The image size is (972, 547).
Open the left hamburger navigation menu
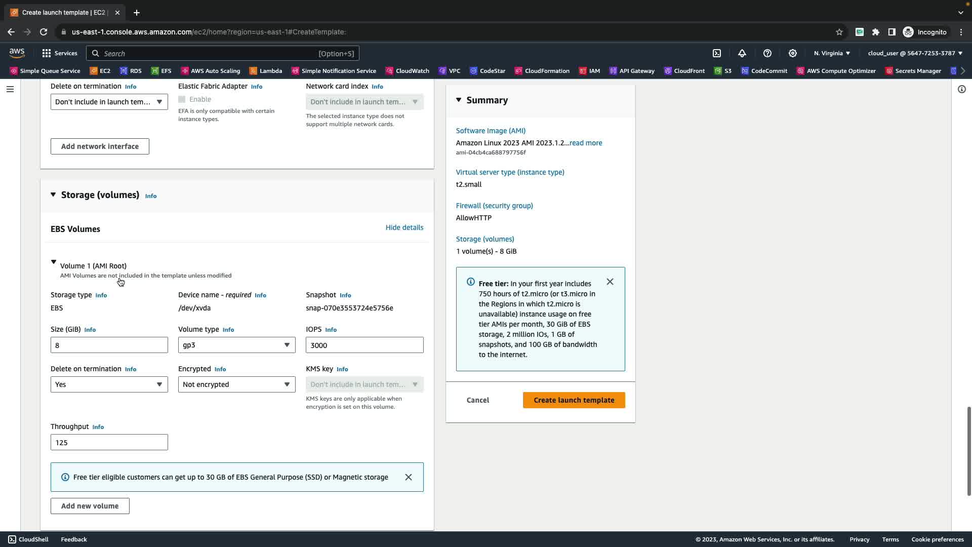(x=10, y=89)
